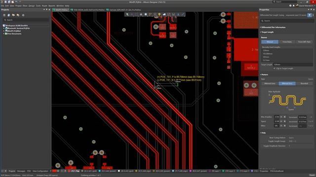Open the Messages bottom tab

tap(21, 171)
